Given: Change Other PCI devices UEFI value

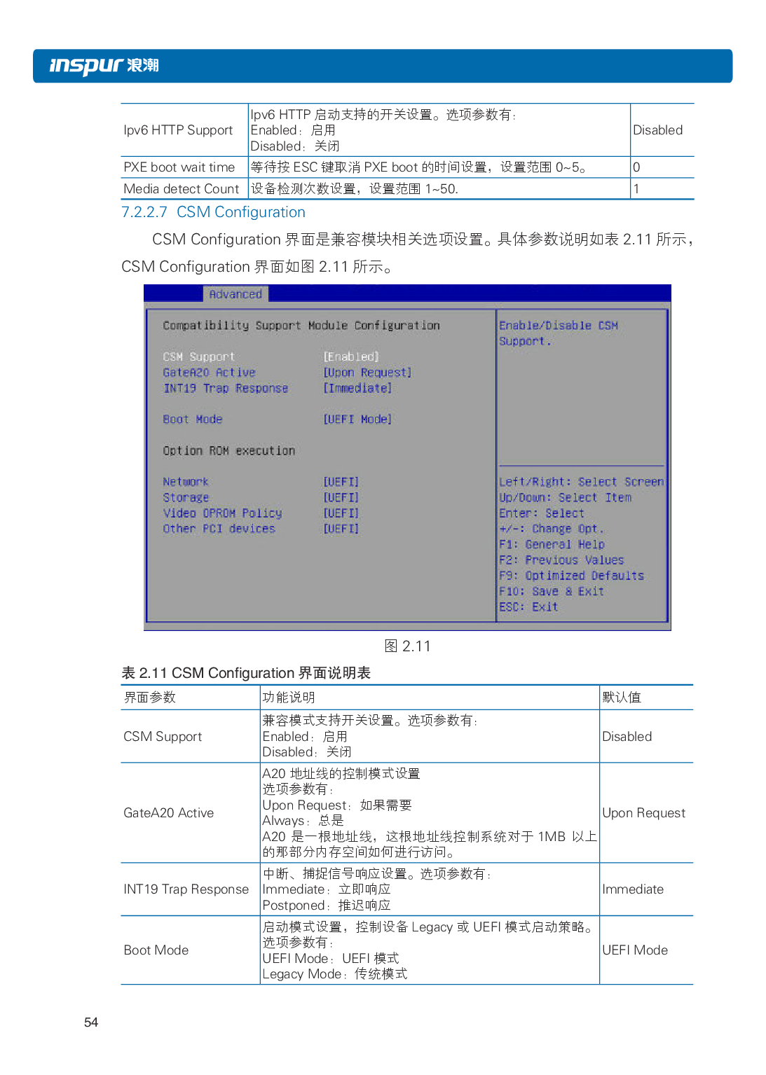Looking at the screenshot, I should tap(341, 529).
